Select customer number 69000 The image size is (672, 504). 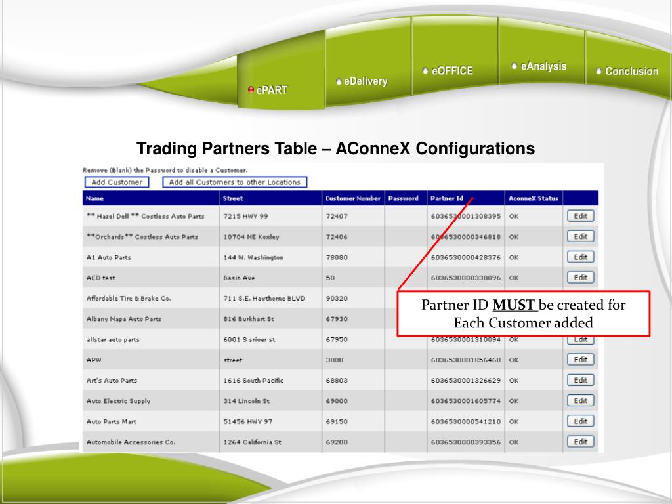pyautogui.click(x=337, y=401)
